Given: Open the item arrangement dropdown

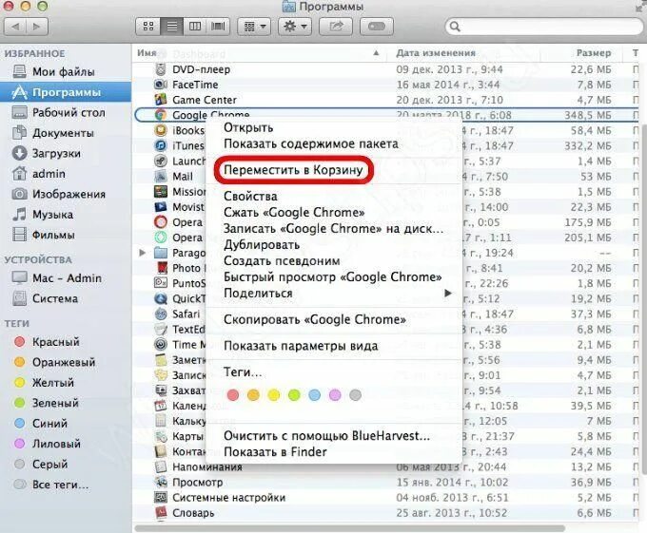Looking at the screenshot, I should (x=254, y=27).
